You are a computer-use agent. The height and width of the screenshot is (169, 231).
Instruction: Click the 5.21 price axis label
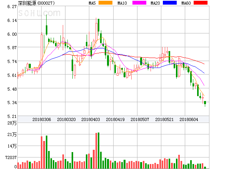pos(12,116)
